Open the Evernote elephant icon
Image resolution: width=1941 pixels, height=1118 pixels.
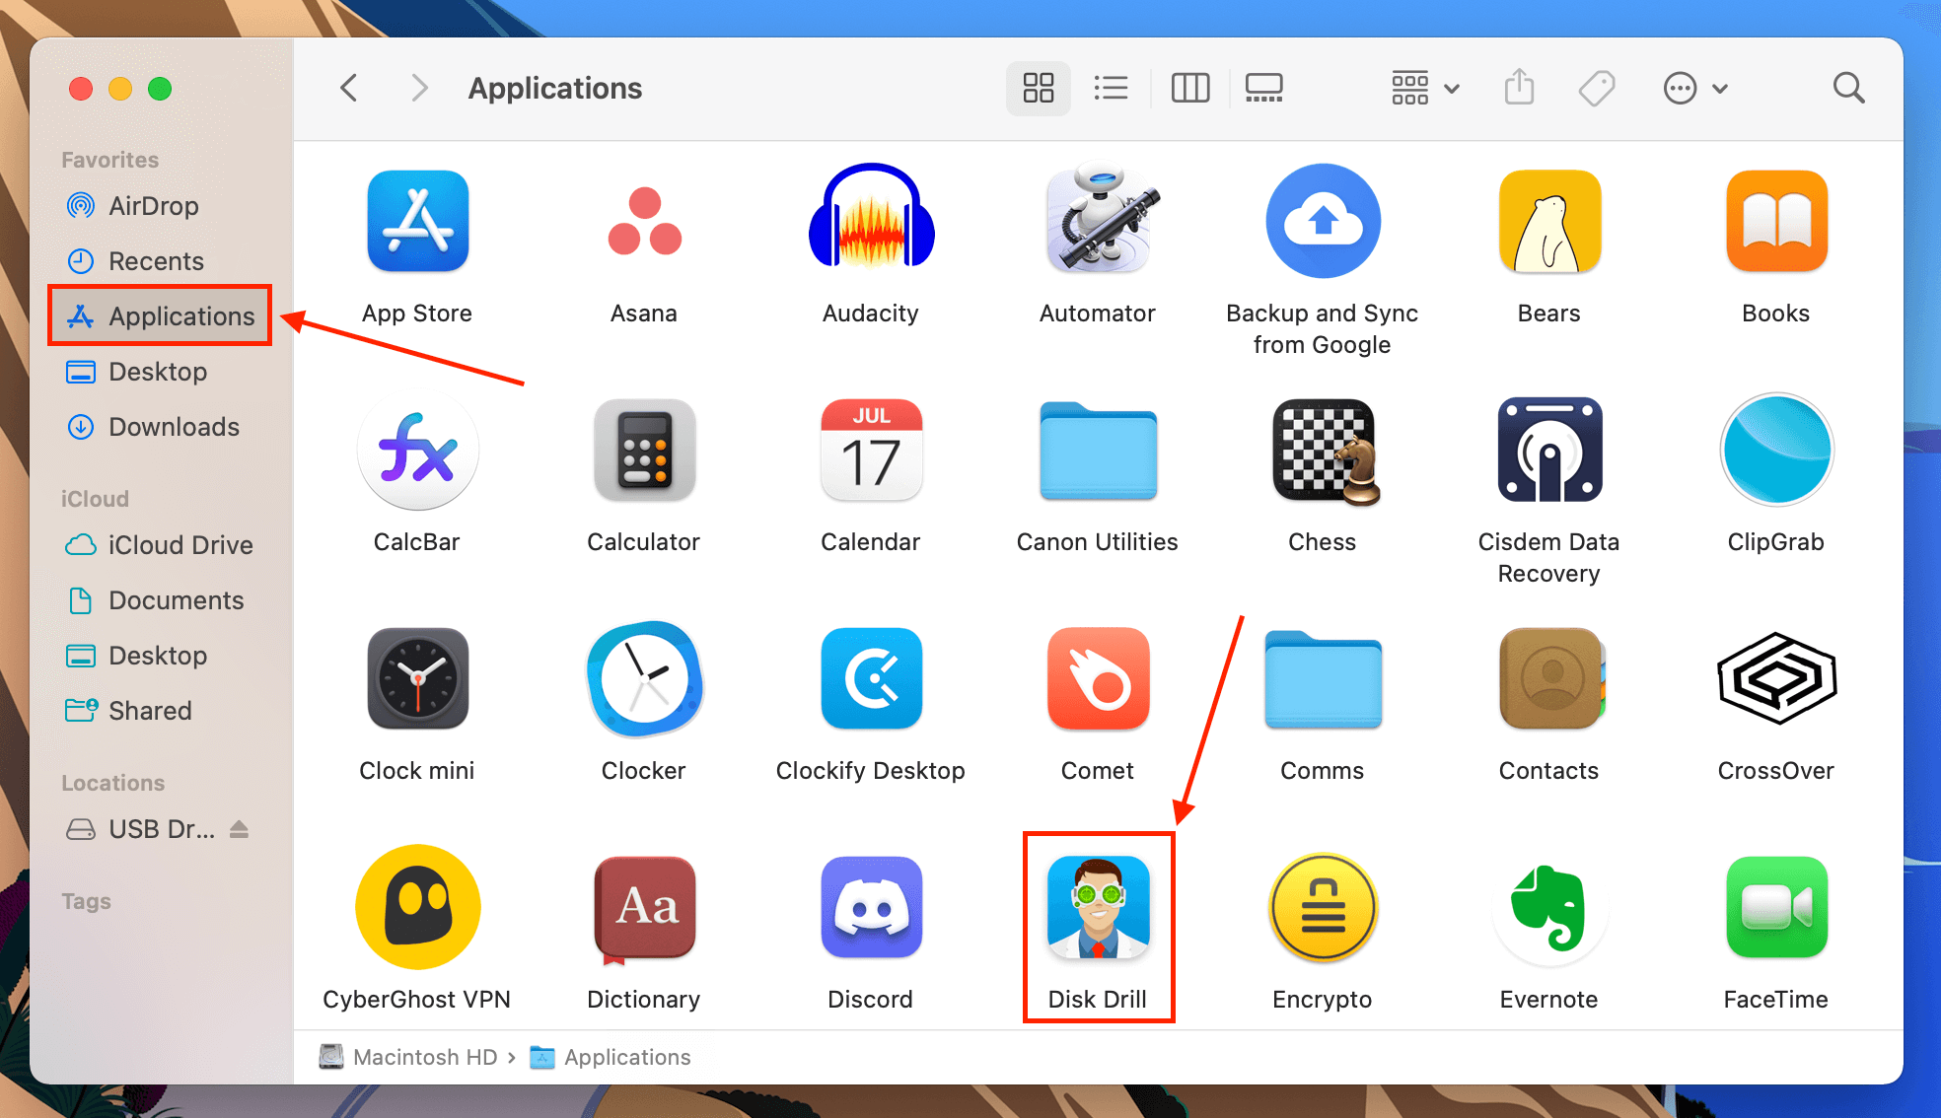point(1549,907)
